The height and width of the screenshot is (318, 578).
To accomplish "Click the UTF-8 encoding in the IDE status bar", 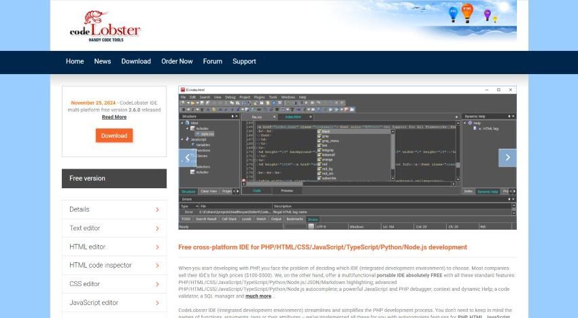I will [322, 227].
